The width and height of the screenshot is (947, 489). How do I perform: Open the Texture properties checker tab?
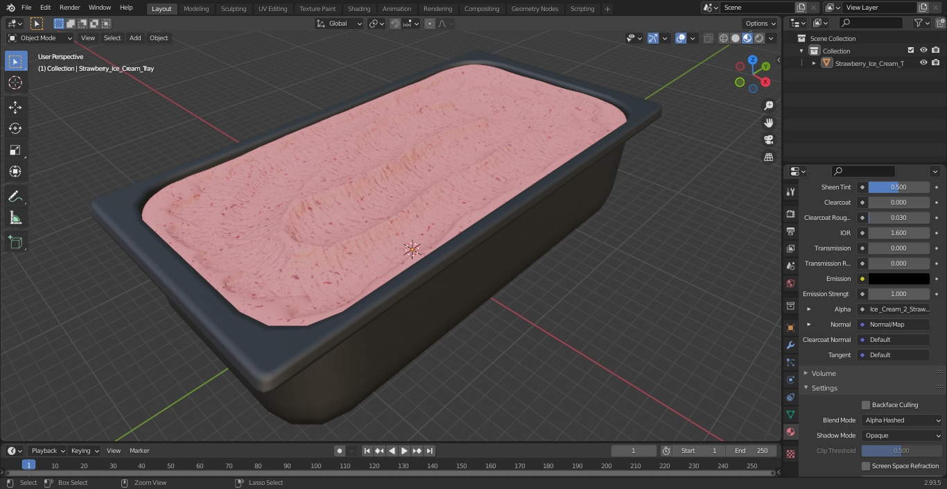(790, 454)
